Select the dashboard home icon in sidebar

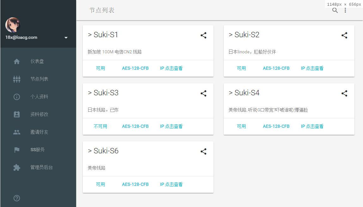16,61
